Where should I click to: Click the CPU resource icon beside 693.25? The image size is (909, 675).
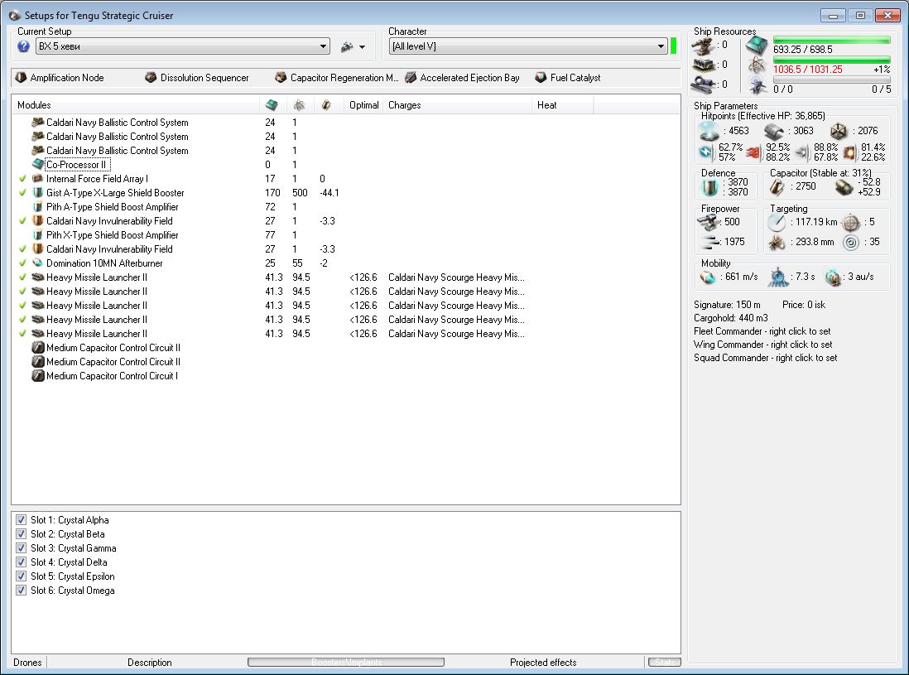point(757,44)
